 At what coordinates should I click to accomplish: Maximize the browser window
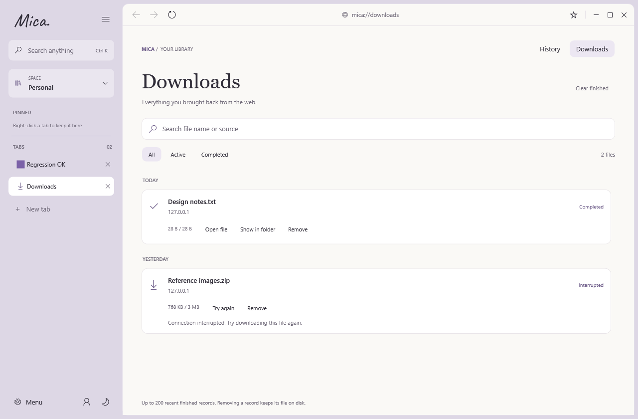click(x=610, y=15)
